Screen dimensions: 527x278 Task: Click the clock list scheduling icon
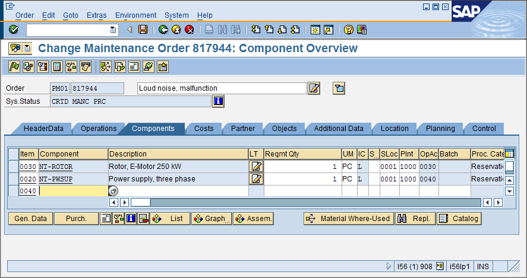tap(43, 67)
